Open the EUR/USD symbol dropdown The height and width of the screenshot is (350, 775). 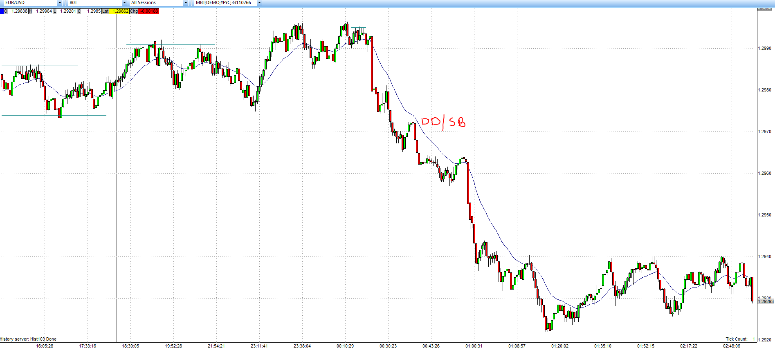coord(60,3)
